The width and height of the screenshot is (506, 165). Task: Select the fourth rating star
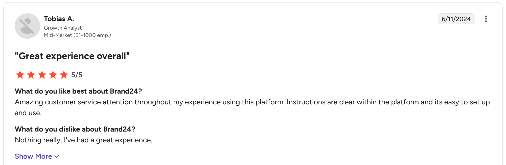click(x=53, y=75)
